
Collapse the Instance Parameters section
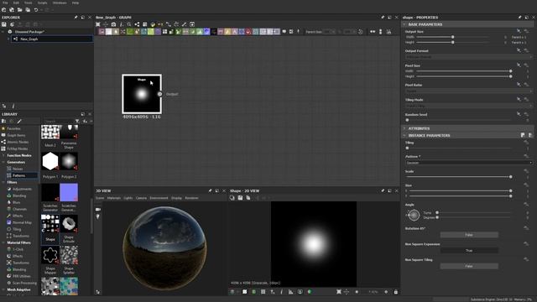404,136
